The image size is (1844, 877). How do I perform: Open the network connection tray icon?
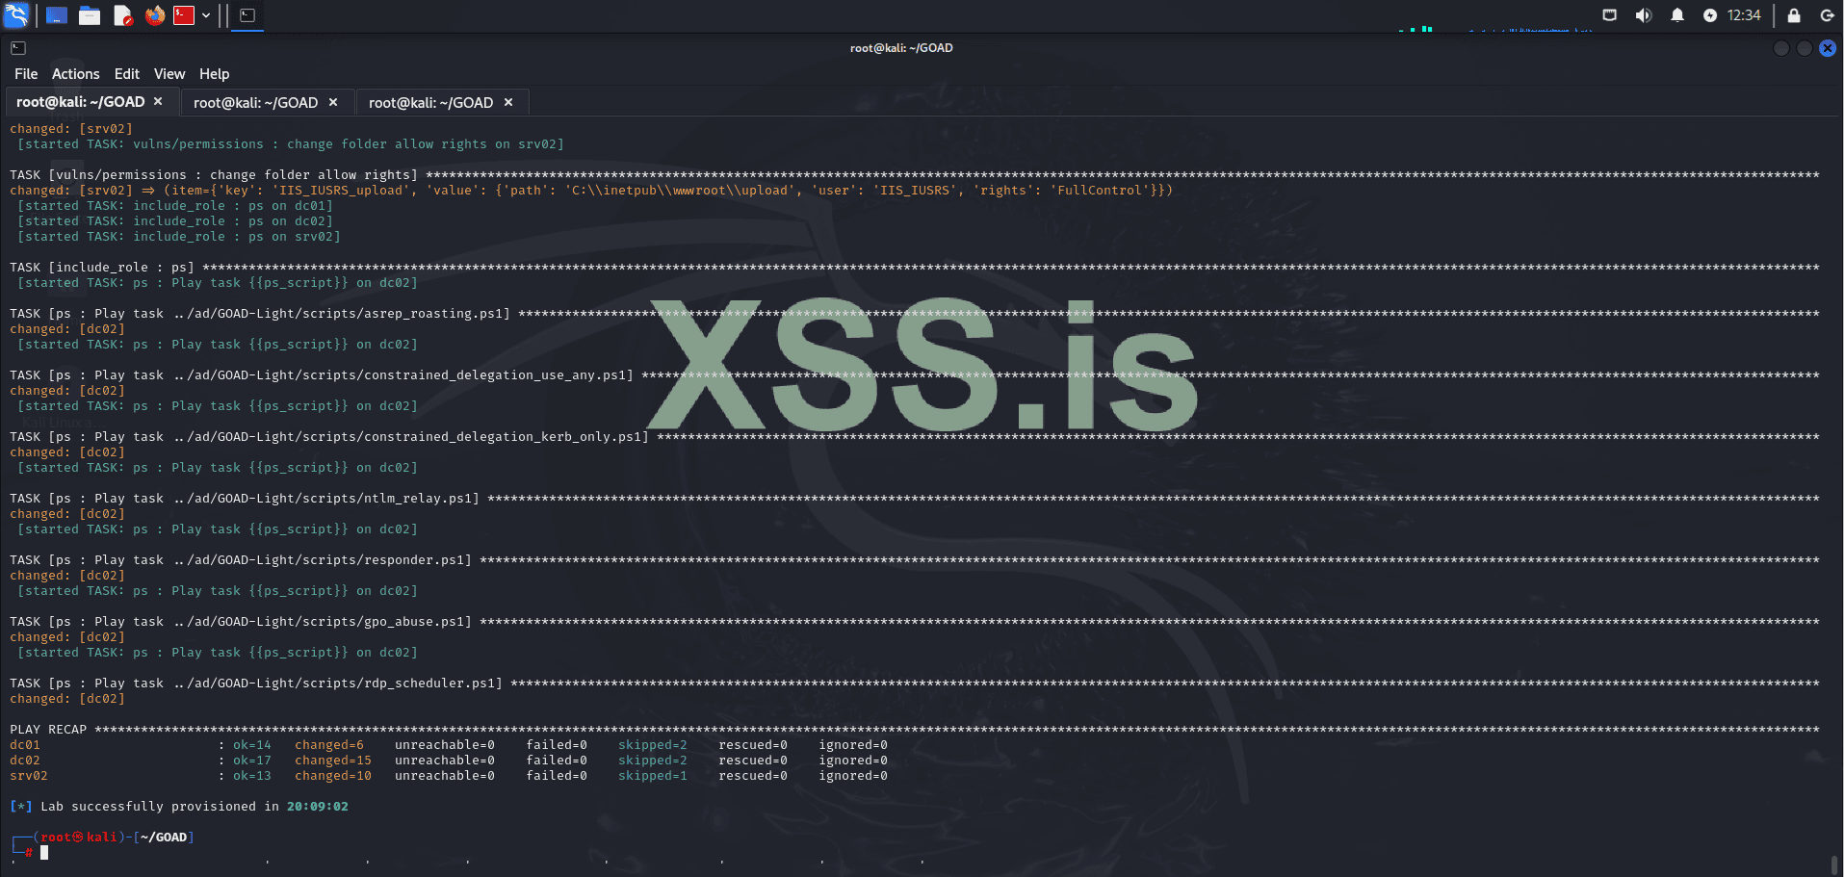pos(1609,15)
